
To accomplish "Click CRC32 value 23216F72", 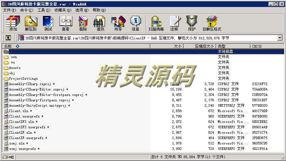I will 260,84.
